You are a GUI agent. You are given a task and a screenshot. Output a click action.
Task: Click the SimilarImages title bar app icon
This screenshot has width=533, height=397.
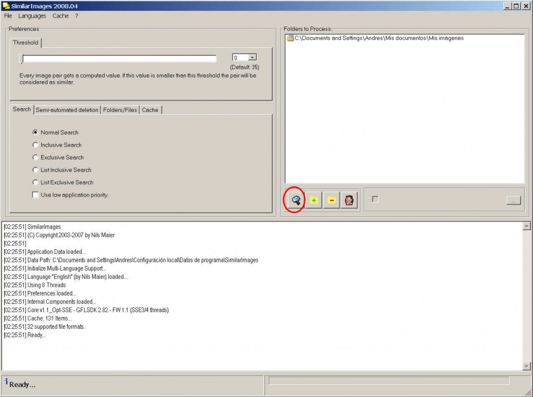6,6
